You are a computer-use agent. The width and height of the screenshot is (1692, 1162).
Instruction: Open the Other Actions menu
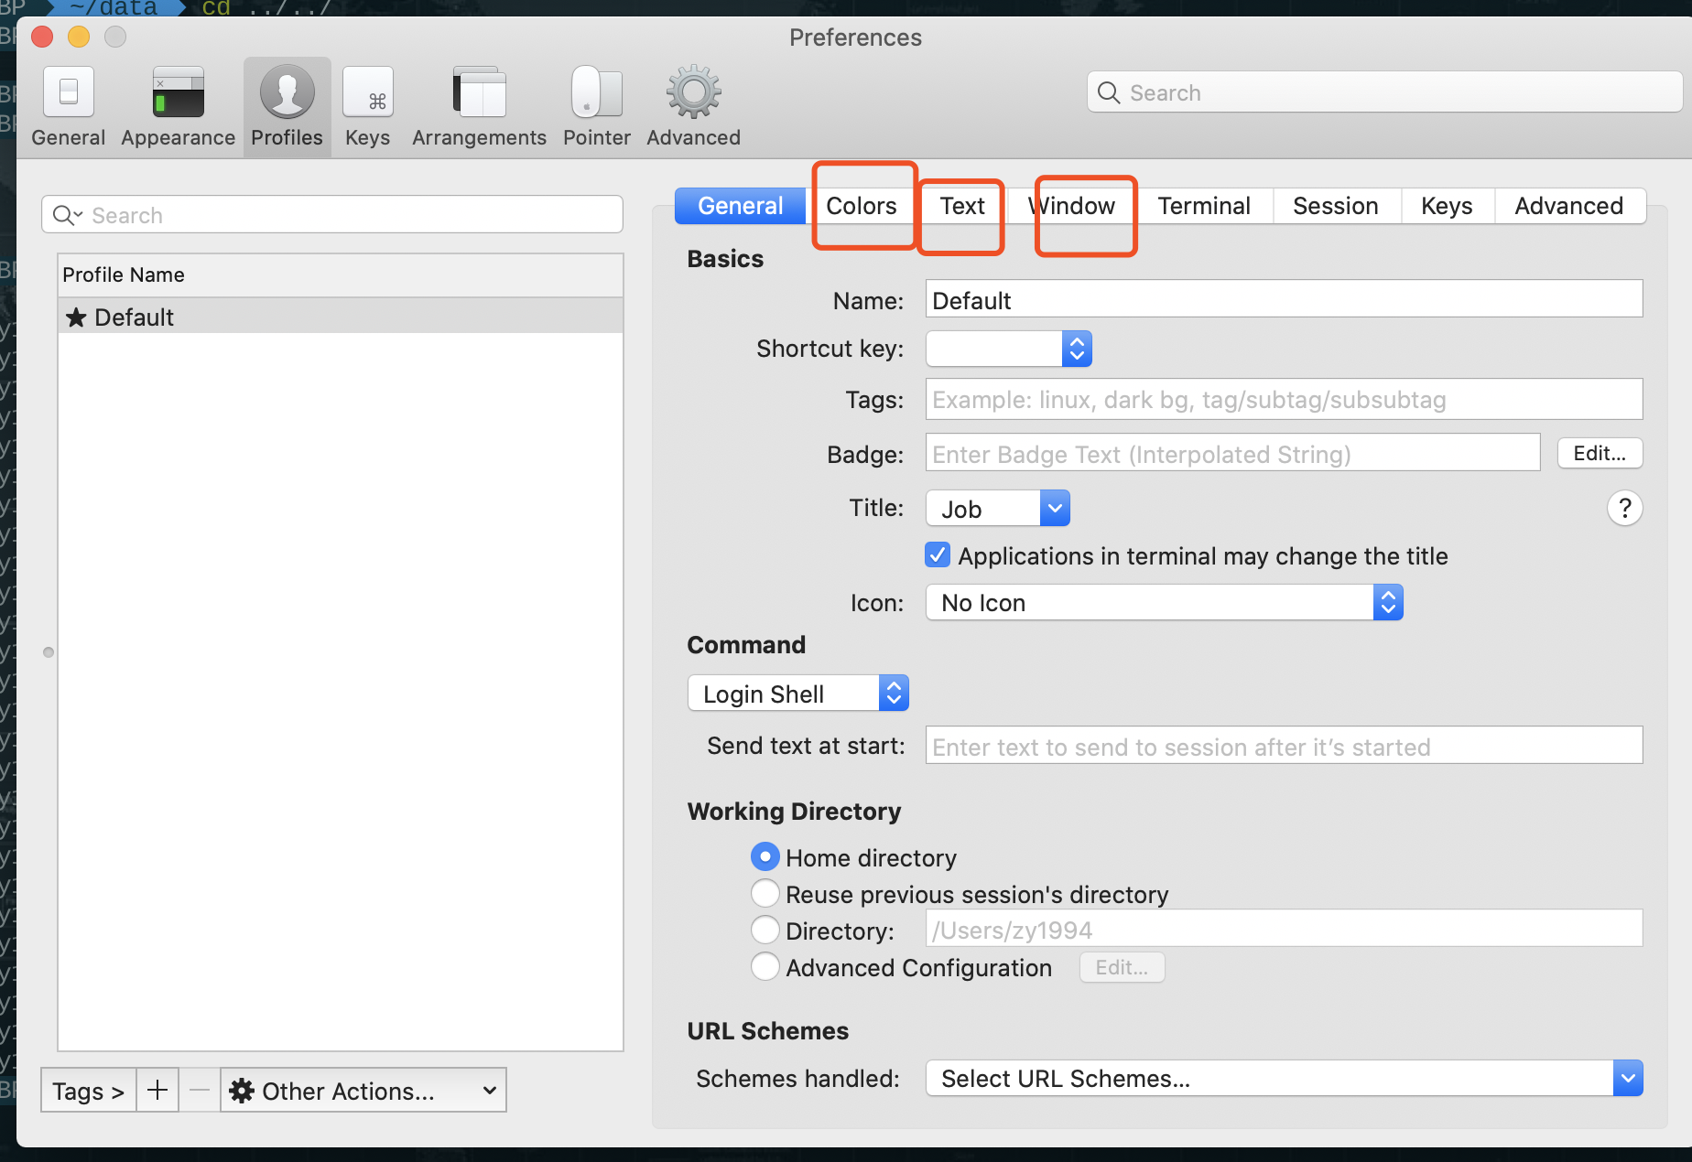[x=363, y=1090]
